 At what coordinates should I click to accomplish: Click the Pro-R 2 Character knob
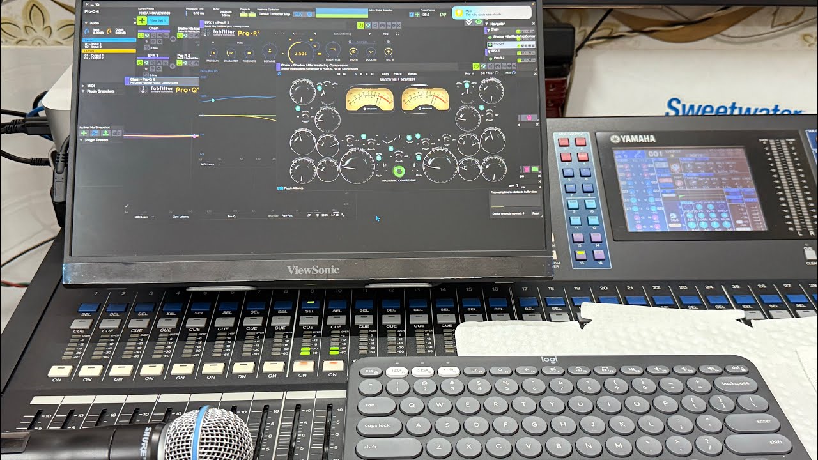coord(231,52)
